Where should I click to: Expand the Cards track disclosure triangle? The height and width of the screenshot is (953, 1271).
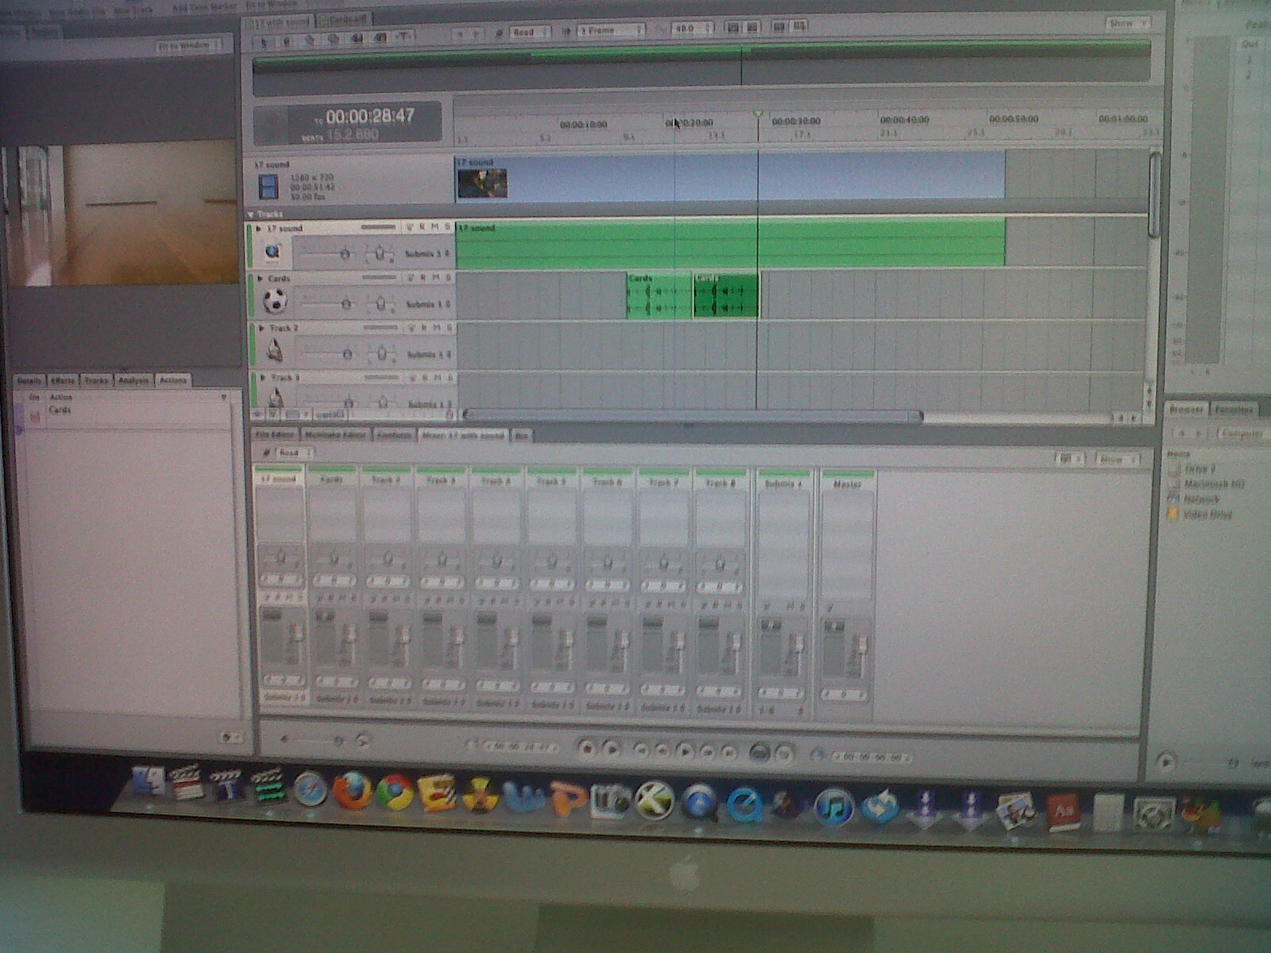(x=261, y=279)
